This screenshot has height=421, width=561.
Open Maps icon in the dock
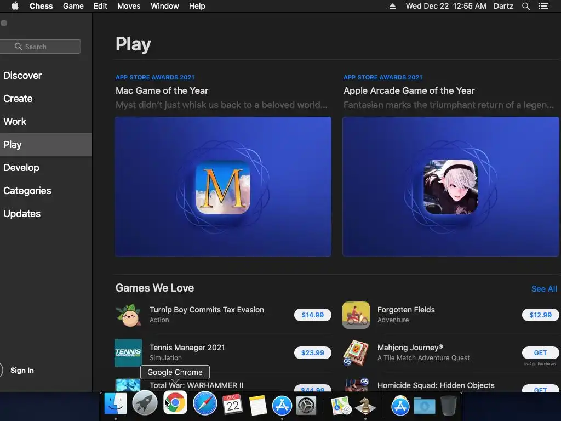tap(341, 406)
